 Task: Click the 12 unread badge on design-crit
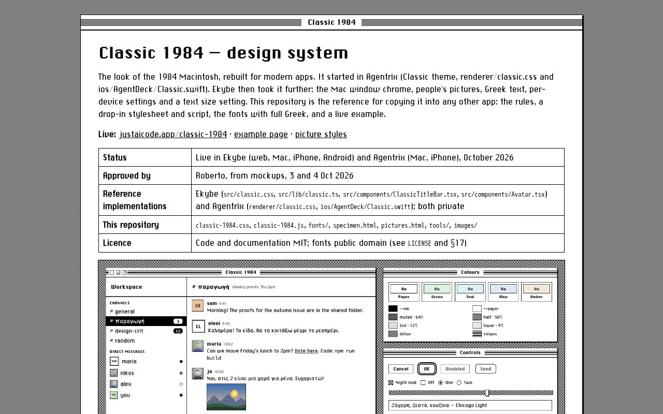178,331
